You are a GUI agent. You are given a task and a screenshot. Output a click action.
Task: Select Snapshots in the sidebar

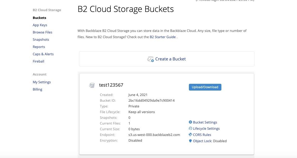[x=41, y=40]
